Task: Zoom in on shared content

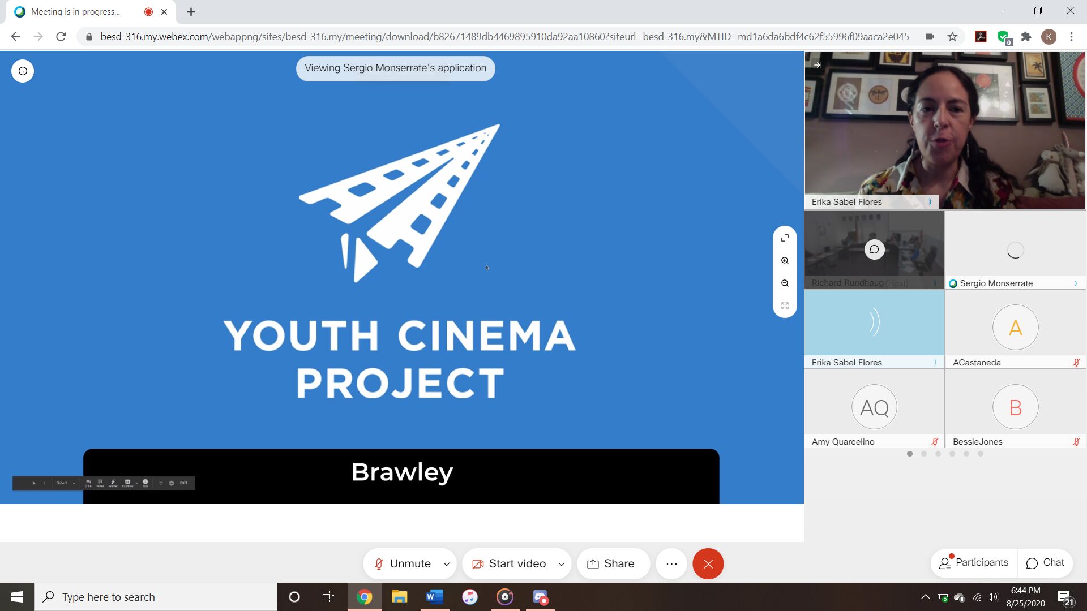Action: point(785,261)
